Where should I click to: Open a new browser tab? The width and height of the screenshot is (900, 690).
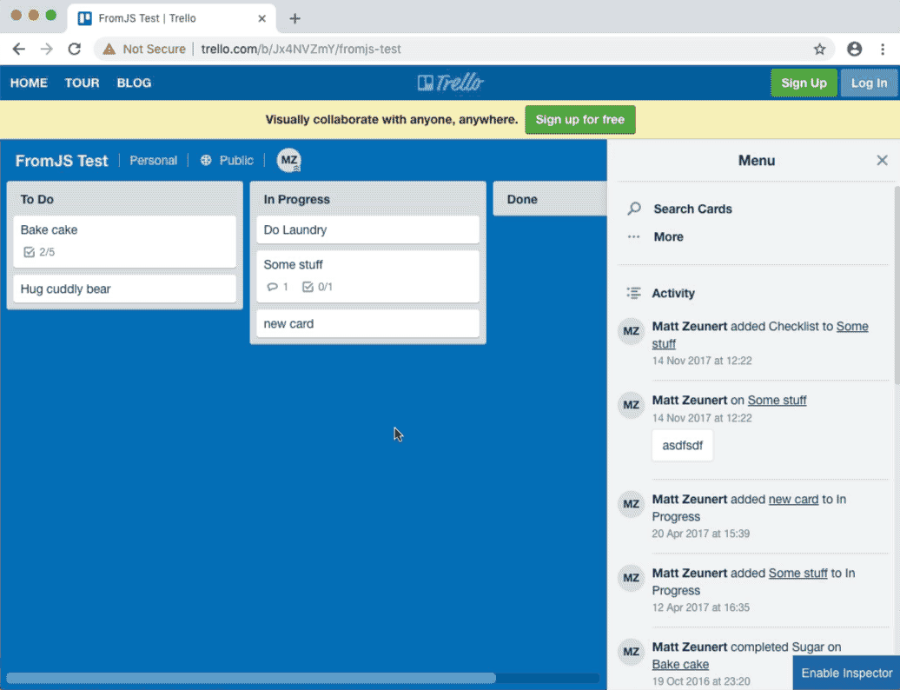coord(295,18)
